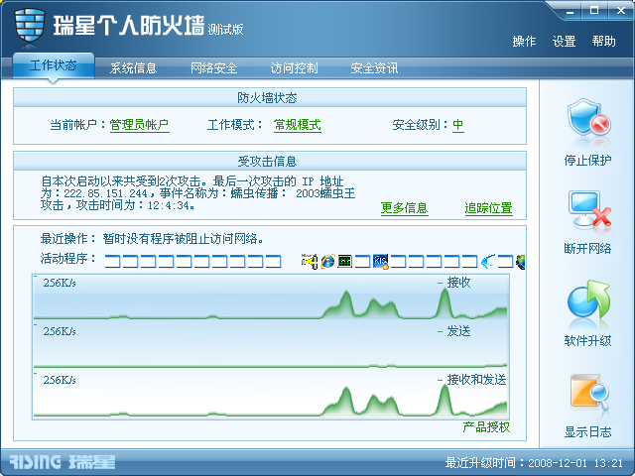This screenshot has height=476, width=635.
Task: Open the Show Log (显示日志) magnifier icon
Action: point(589,392)
